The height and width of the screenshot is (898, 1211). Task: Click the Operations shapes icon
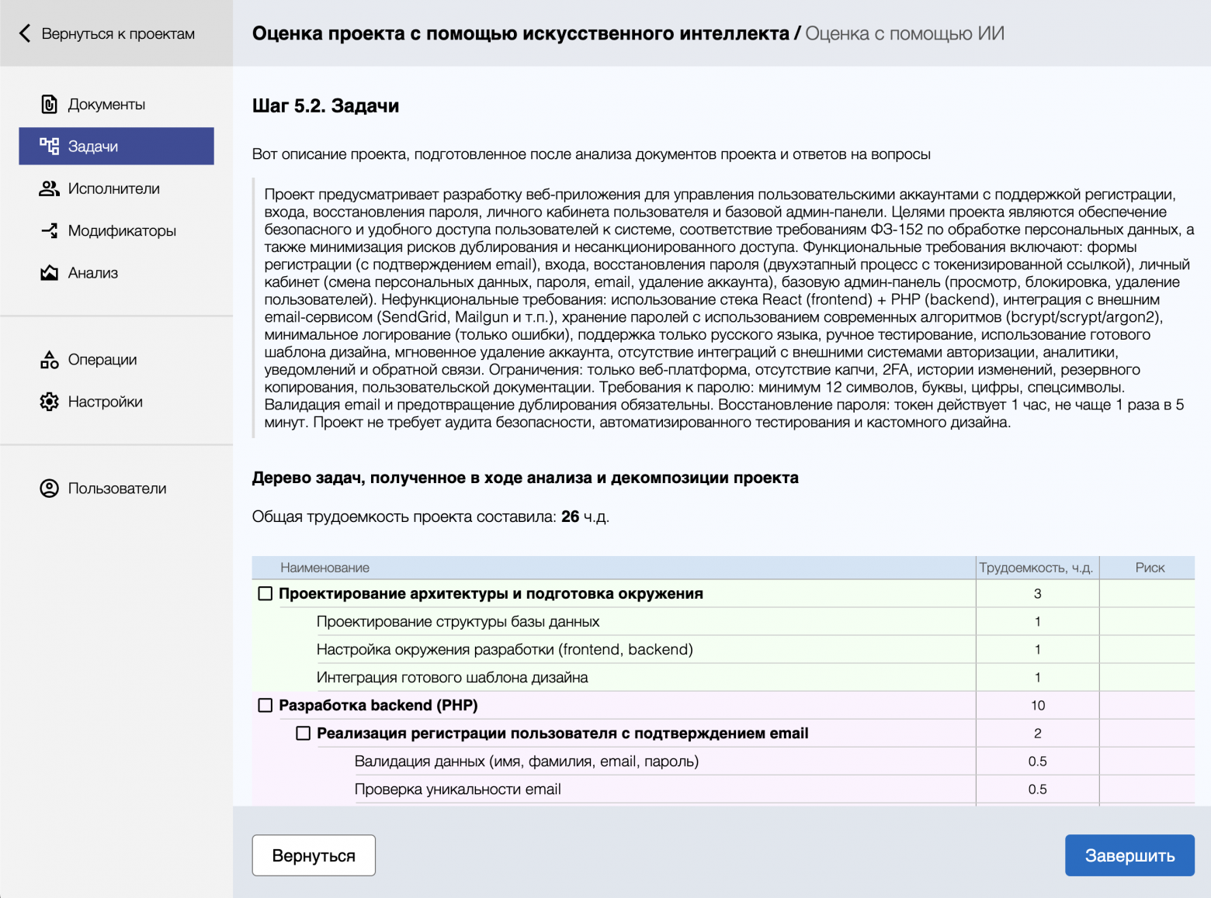(49, 360)
